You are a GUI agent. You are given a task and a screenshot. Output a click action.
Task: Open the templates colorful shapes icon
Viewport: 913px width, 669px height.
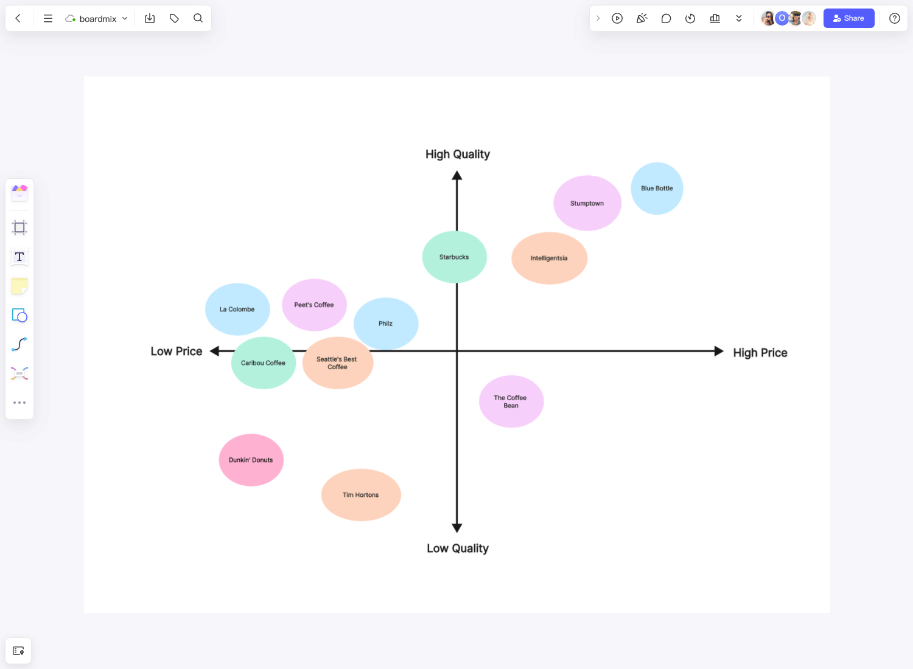click(x=19, y=192)
